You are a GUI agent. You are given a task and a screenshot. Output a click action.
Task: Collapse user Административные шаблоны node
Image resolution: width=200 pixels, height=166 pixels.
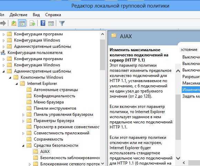pyautogui.click(x=4, y=71)
